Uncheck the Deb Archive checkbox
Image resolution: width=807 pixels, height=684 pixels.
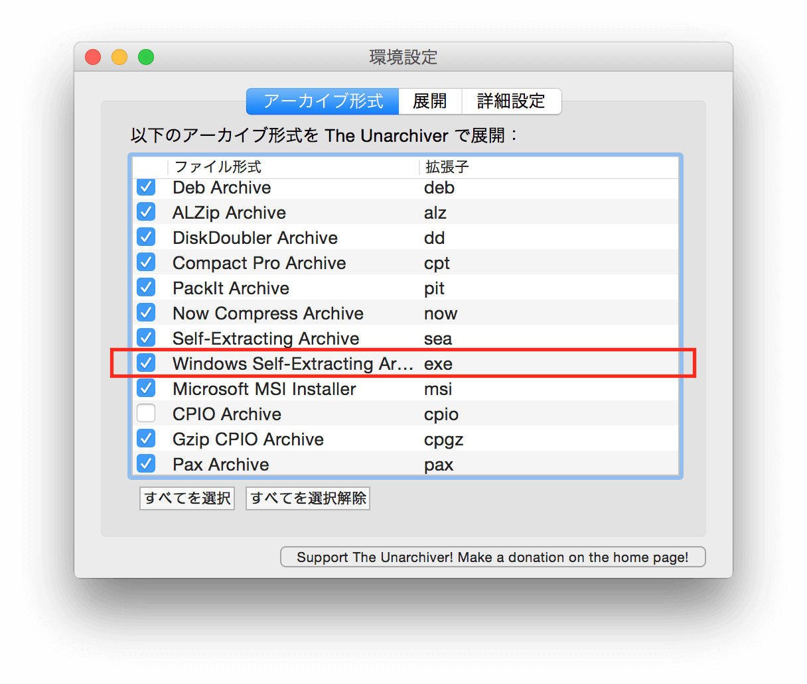tap(146, 188)
